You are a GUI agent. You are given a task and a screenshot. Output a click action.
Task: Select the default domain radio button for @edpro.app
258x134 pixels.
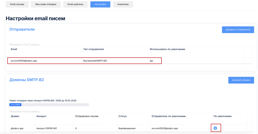tap(215, 128)
